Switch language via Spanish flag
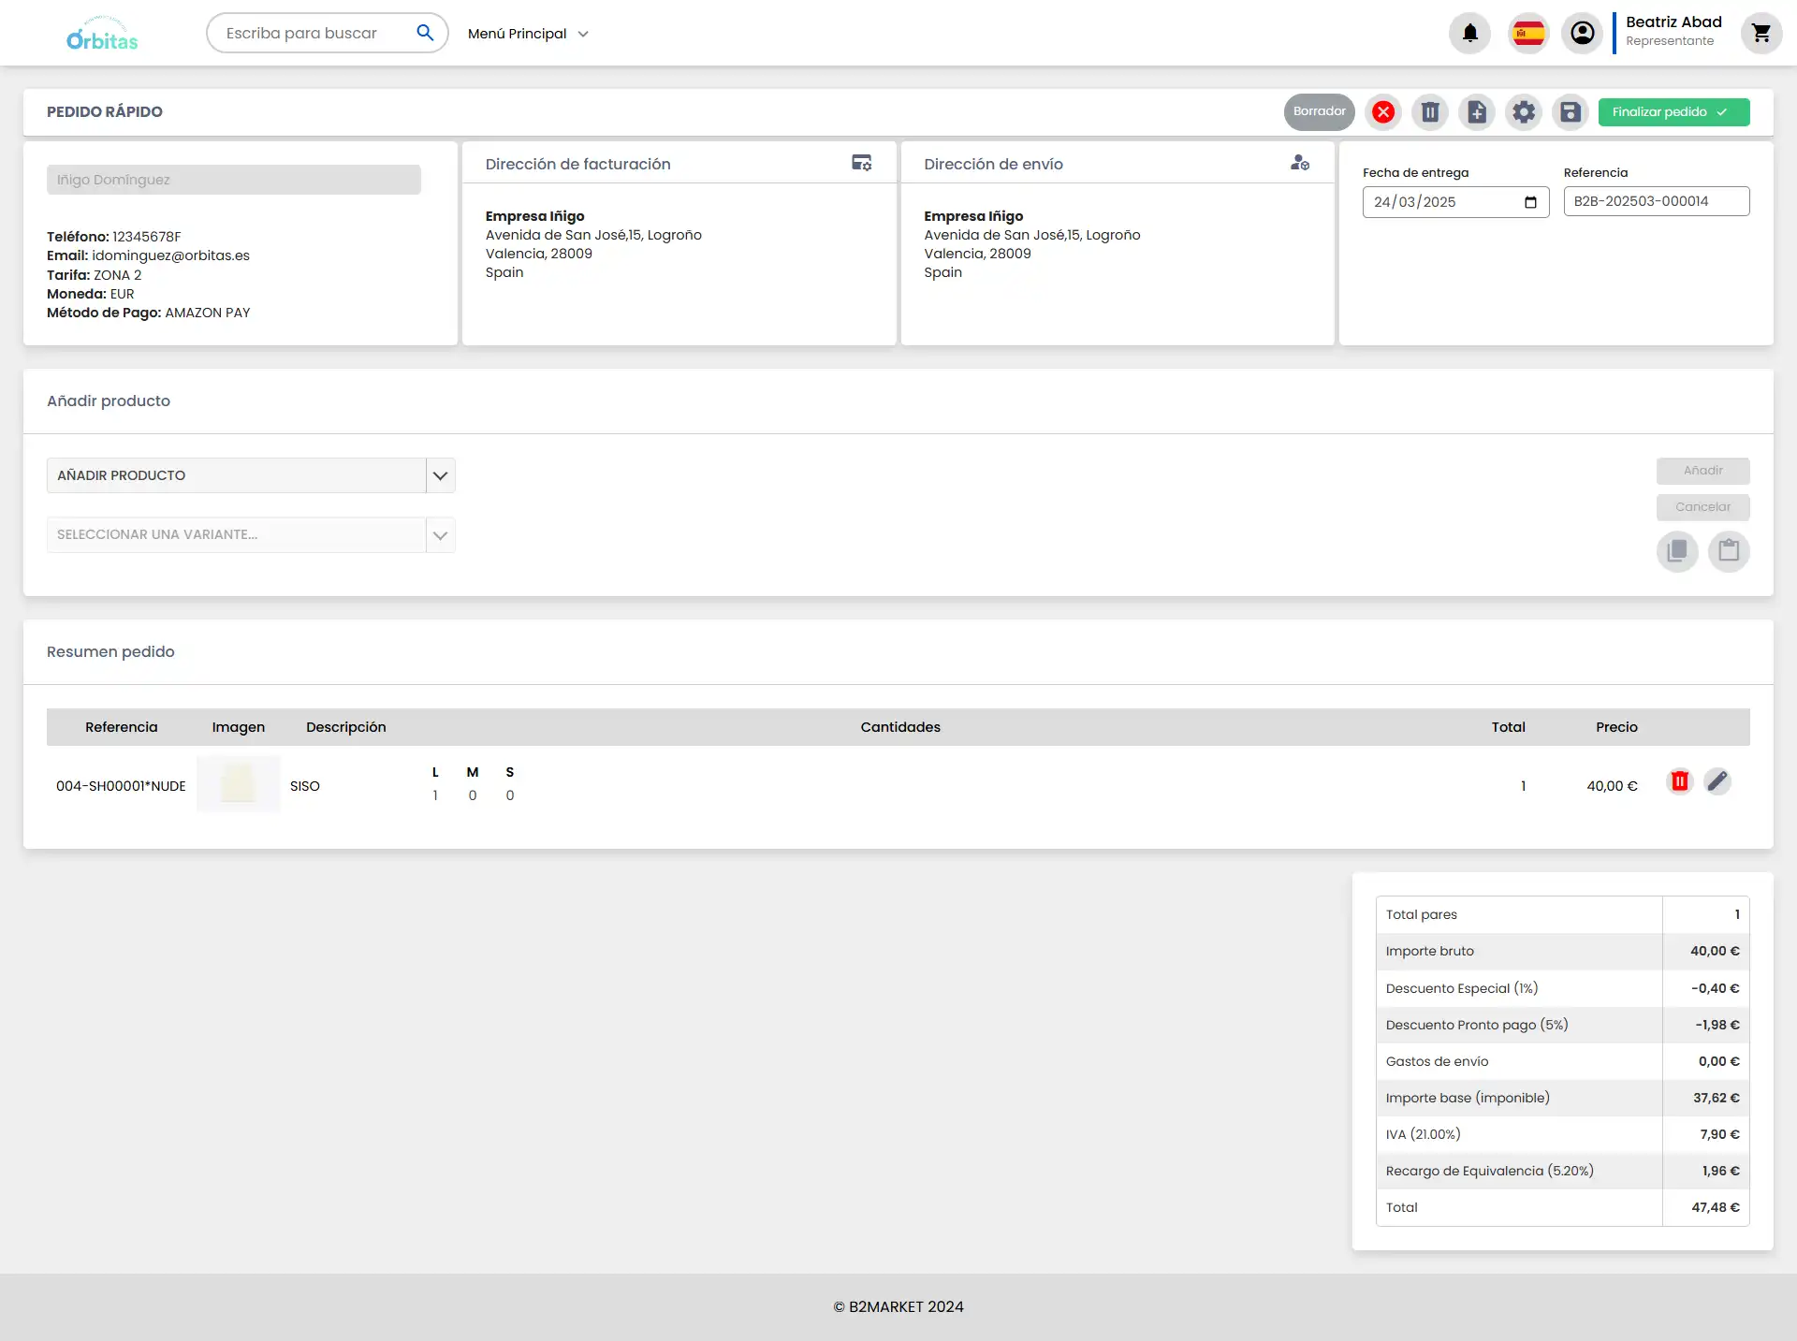1797x1341 pixels. (x=1528, y=34)
